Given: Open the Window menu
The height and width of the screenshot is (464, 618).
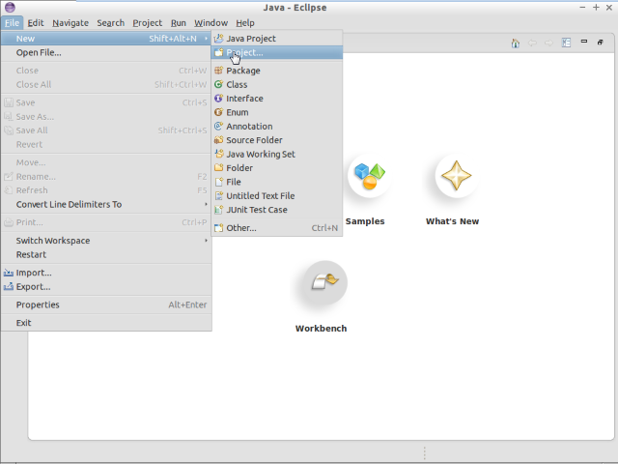Looking at the screenshot, I should click(211, 23).
